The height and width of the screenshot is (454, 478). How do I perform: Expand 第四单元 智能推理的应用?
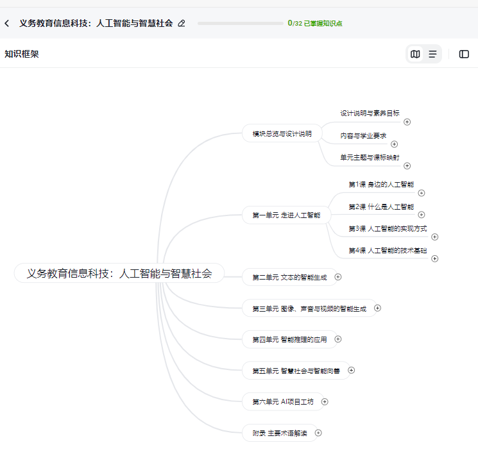click(337, 339)
